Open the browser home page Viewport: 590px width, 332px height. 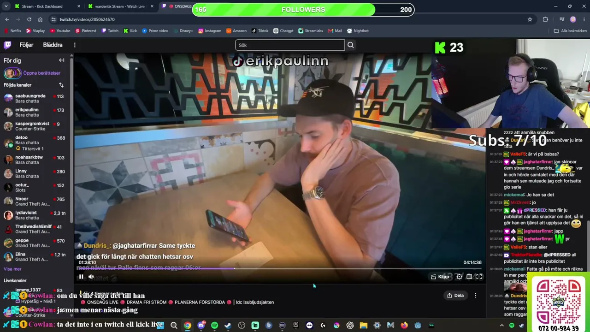pos(40,19)
